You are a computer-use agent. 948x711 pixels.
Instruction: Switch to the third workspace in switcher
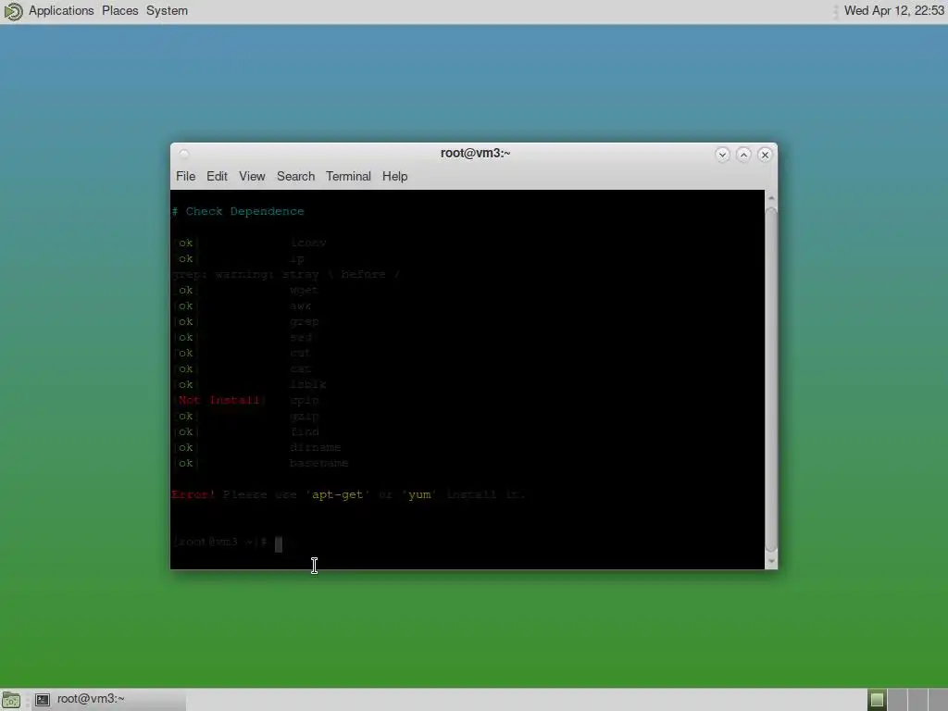(917, 700)
